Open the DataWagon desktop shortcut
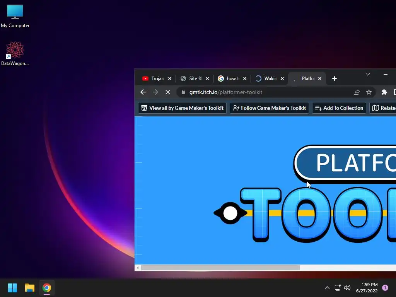This screenshot has width=396, height=297. (x=15, y=53)
